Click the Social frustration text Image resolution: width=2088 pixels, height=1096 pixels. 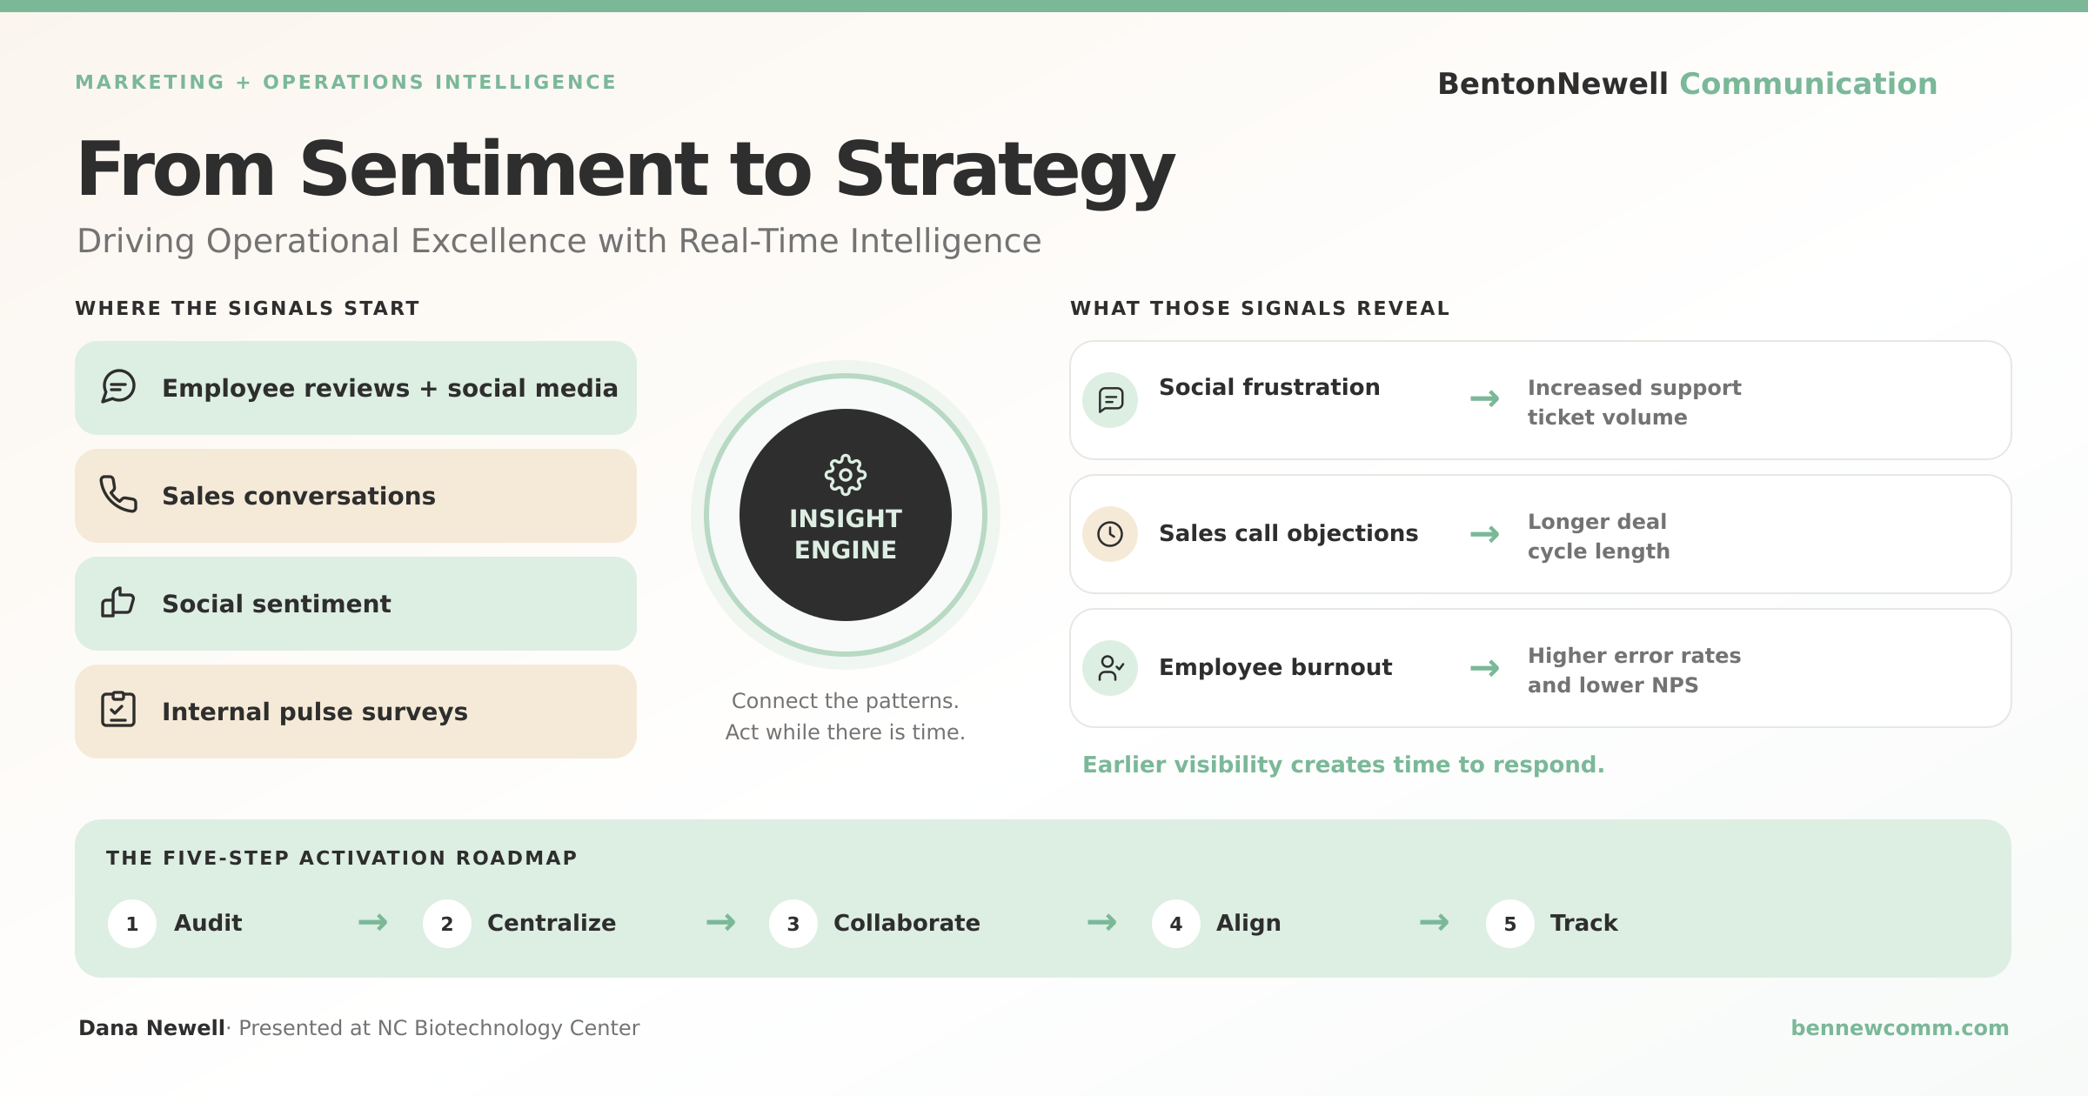(1269, 387)
